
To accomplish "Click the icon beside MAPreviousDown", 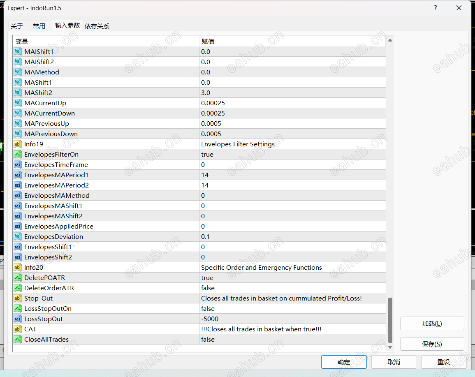I will 18,134.
